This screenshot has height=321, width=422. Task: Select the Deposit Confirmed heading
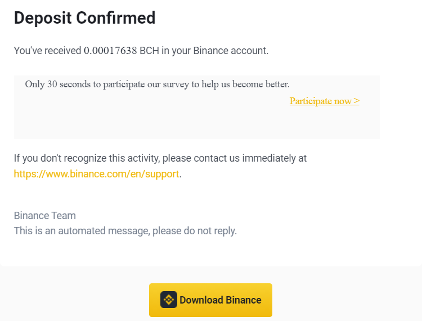pyautogui.click(x=84, y=18)
